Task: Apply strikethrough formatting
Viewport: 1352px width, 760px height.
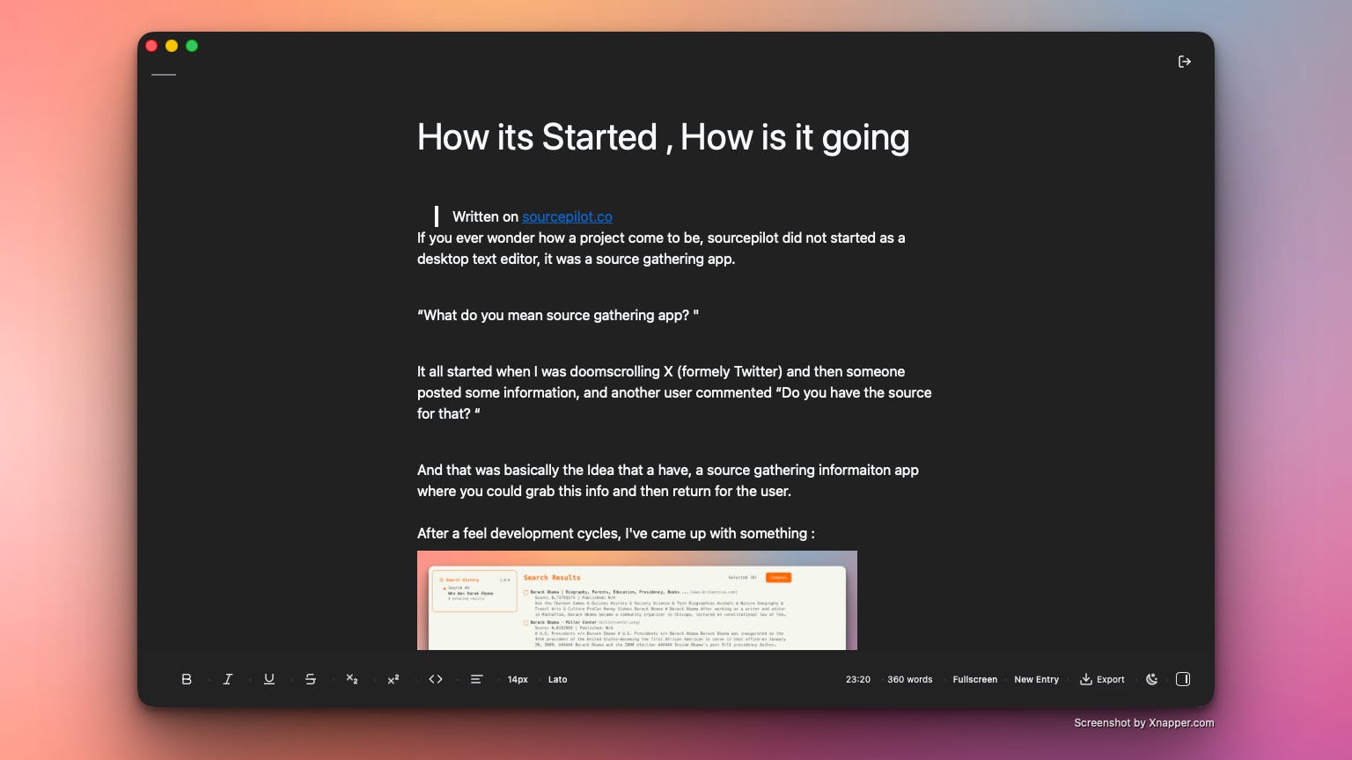Action: pyautogui.click(x=311, y=679)
